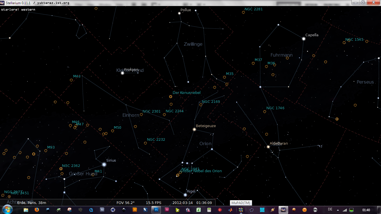Click the Perseus constellation name
Viewport: 381px width, 214px height.
point(365,82)
